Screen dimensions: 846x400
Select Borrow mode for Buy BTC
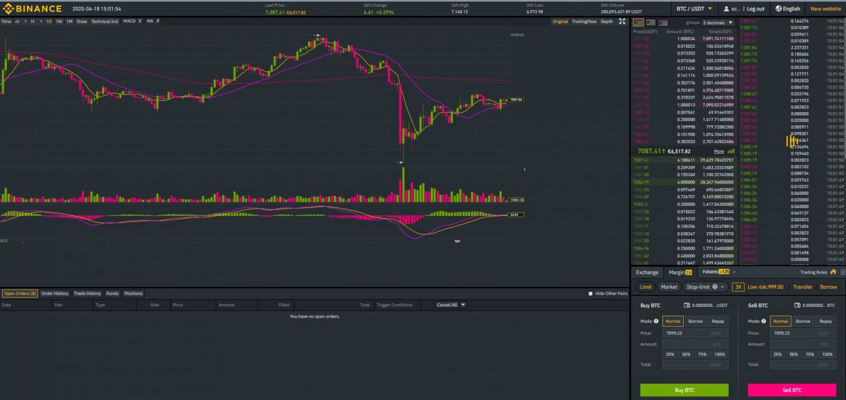(695, 321)
